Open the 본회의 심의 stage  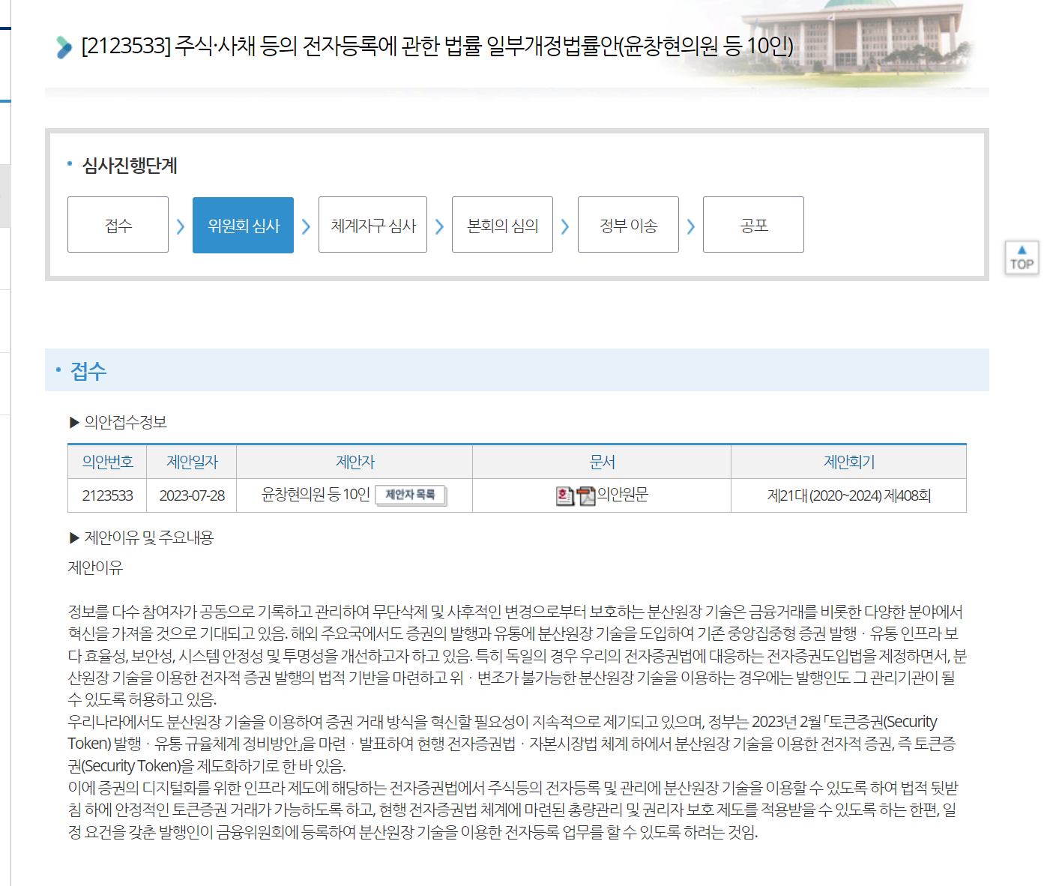pos(502,225)
